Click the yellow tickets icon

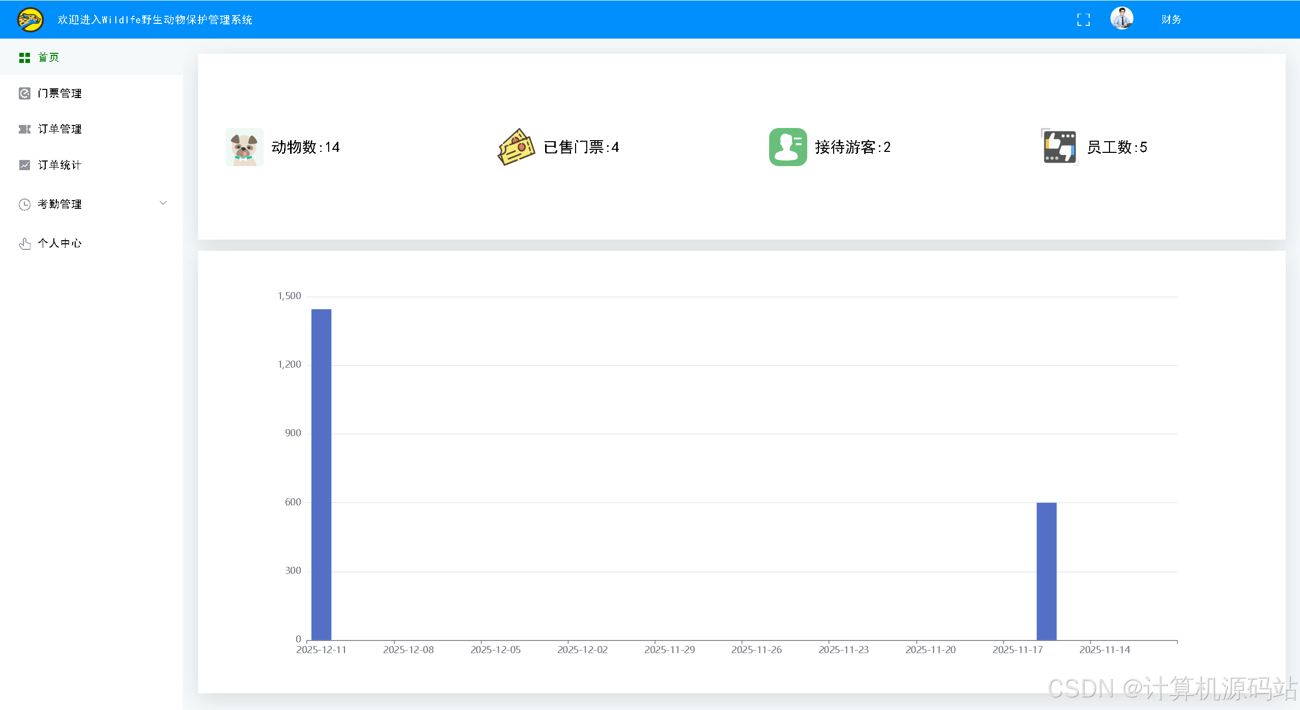coord(516,147)
